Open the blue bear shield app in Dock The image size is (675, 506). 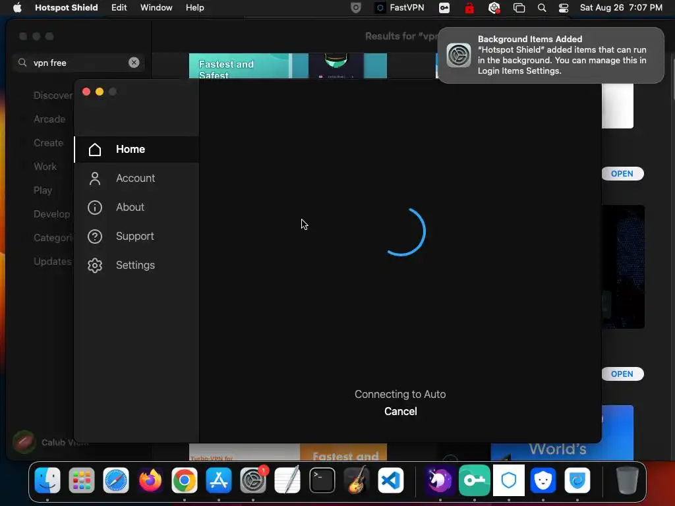pyautogui.click(x=543, y=480)
